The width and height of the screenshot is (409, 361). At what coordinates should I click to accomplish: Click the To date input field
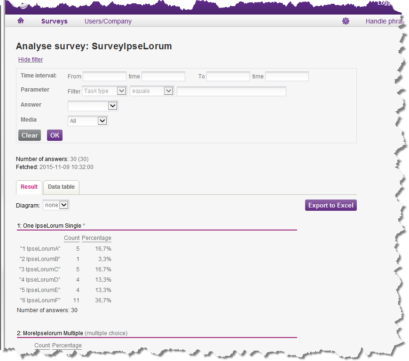tap(228, 77)
